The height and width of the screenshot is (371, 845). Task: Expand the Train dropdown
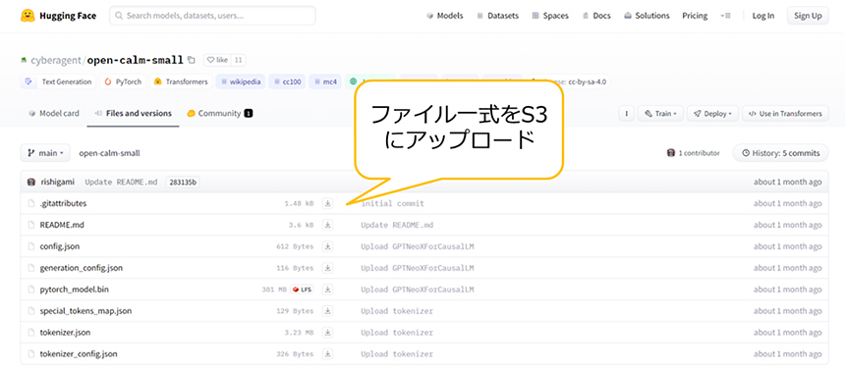point(660,114)
